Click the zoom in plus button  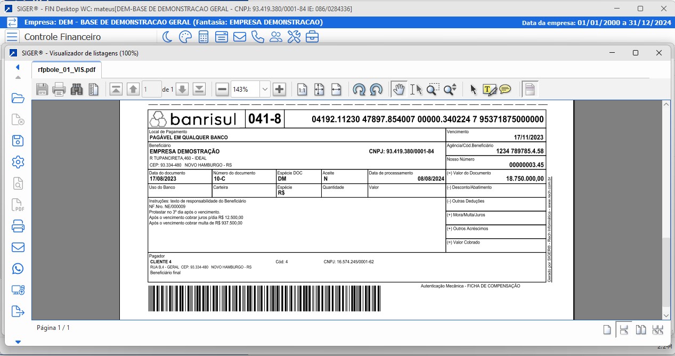tap(280, 90)
